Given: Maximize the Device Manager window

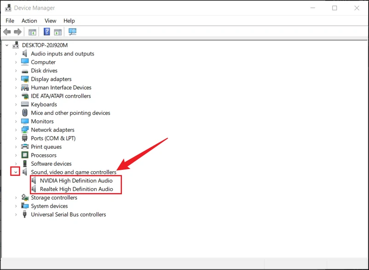Looking at the screenshot, I should [334, 8].
